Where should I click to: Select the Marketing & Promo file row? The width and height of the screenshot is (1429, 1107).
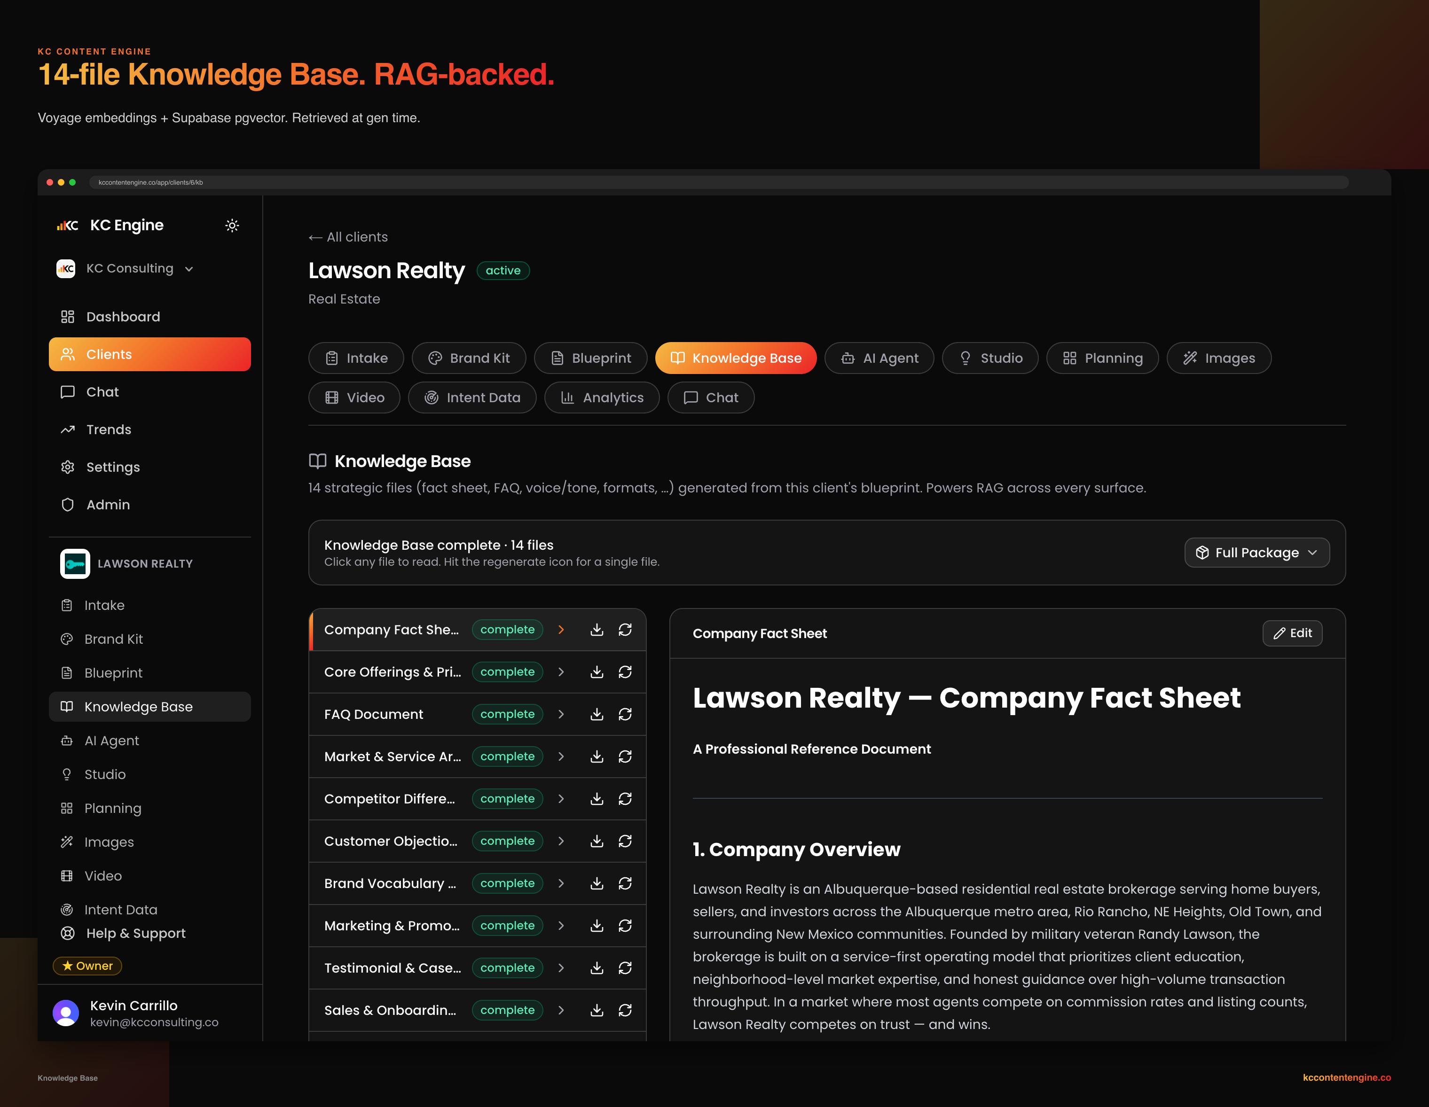pos(477,926)
